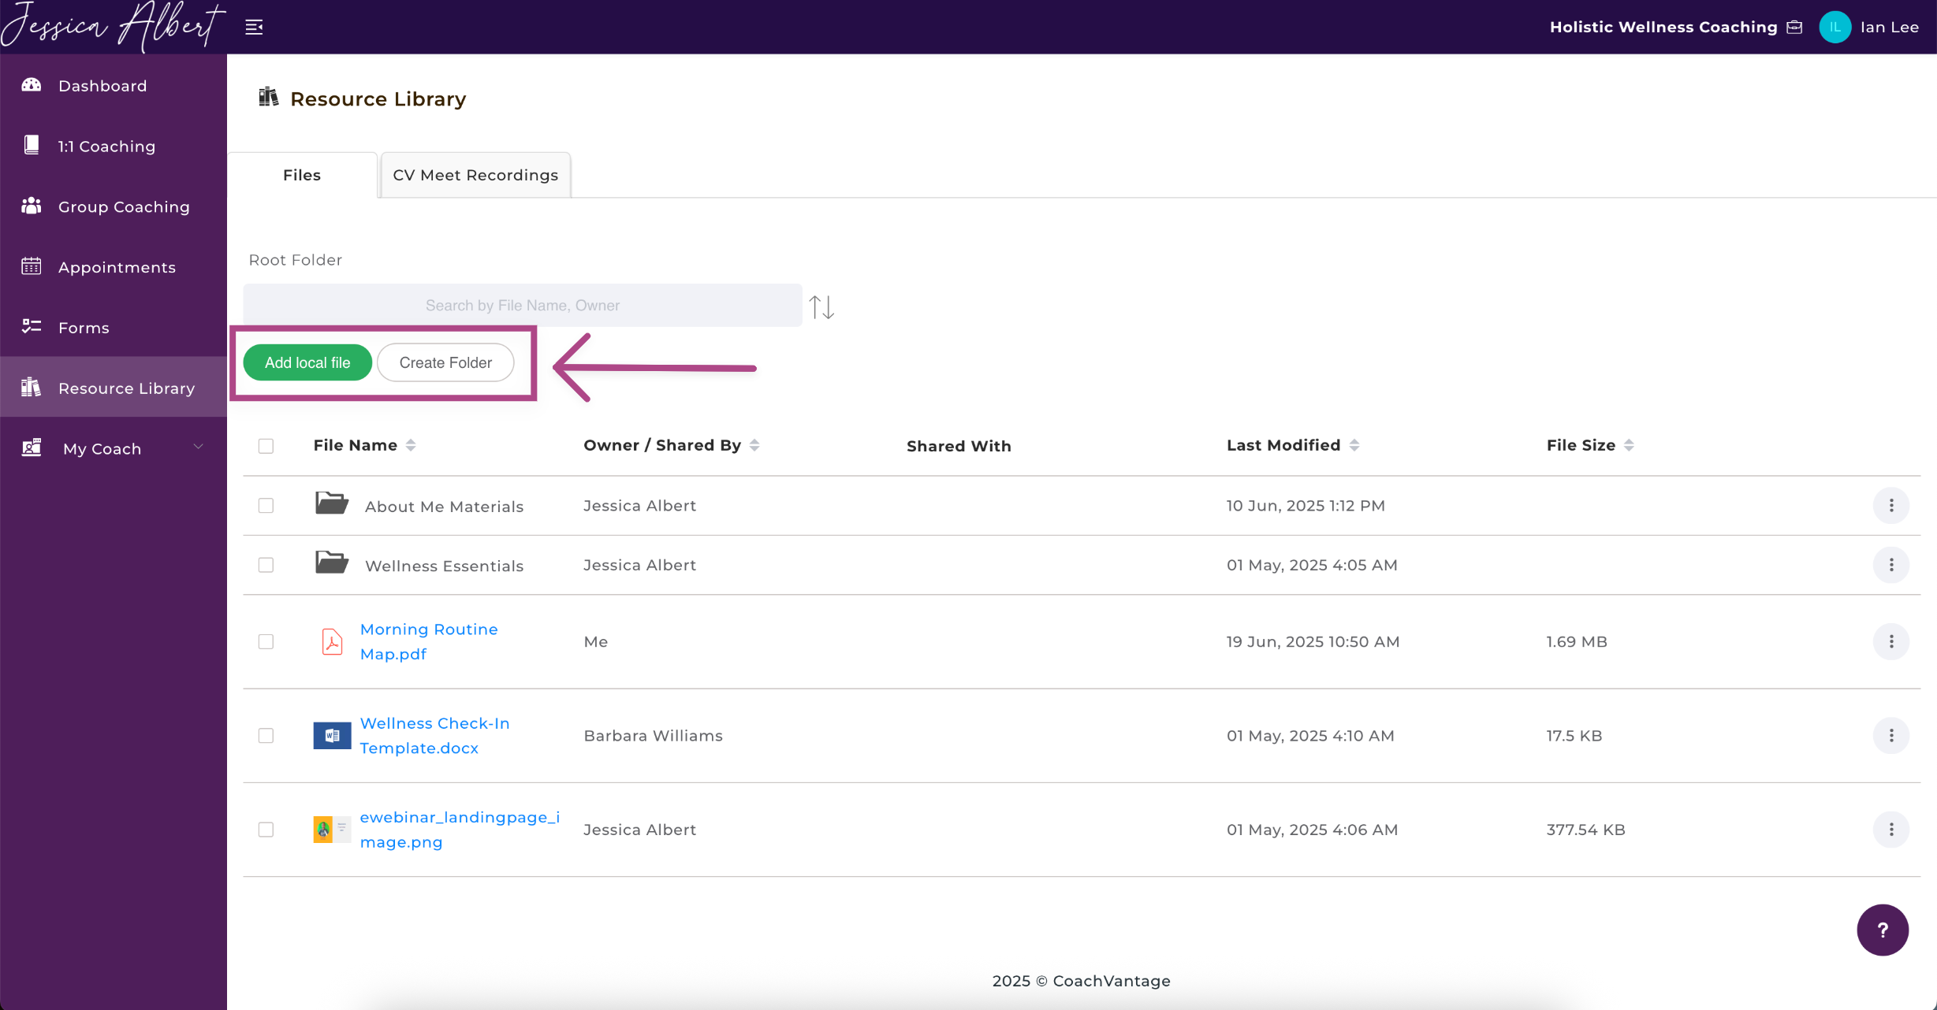Image resolution: width=1937 pixels, height=1010 pixels.
Task: Click the PDF icon for Morning Routine Map
Action: click(x=332, y=641)
